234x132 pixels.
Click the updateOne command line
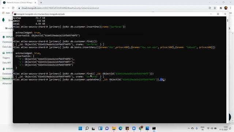89,80
